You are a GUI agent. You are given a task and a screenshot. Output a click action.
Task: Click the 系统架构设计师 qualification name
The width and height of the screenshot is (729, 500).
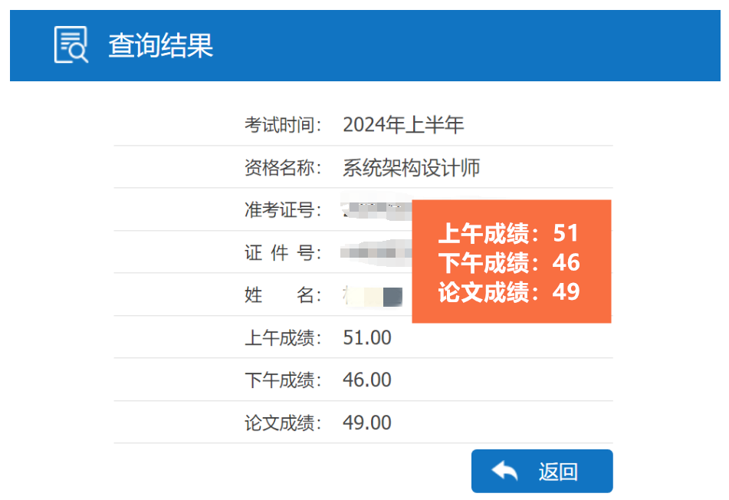click(x=411, y=168)
